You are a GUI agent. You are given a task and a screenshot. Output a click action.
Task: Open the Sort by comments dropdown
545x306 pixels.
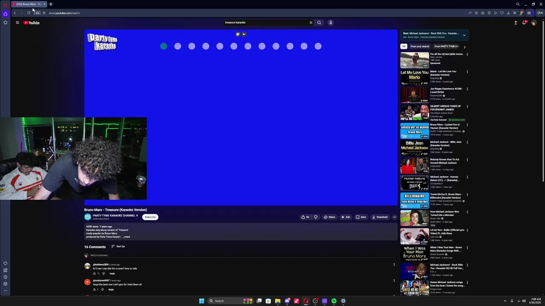118,246
